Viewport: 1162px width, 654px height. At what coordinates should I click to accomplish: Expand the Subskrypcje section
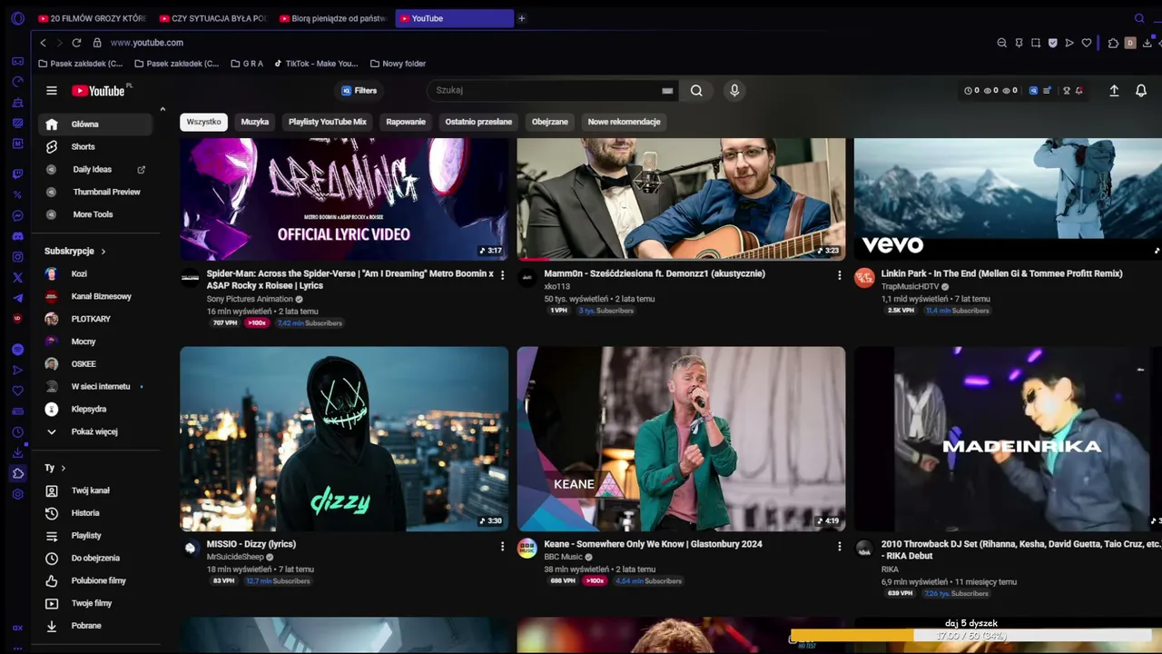pyautogui.click(x=74, y=251)
